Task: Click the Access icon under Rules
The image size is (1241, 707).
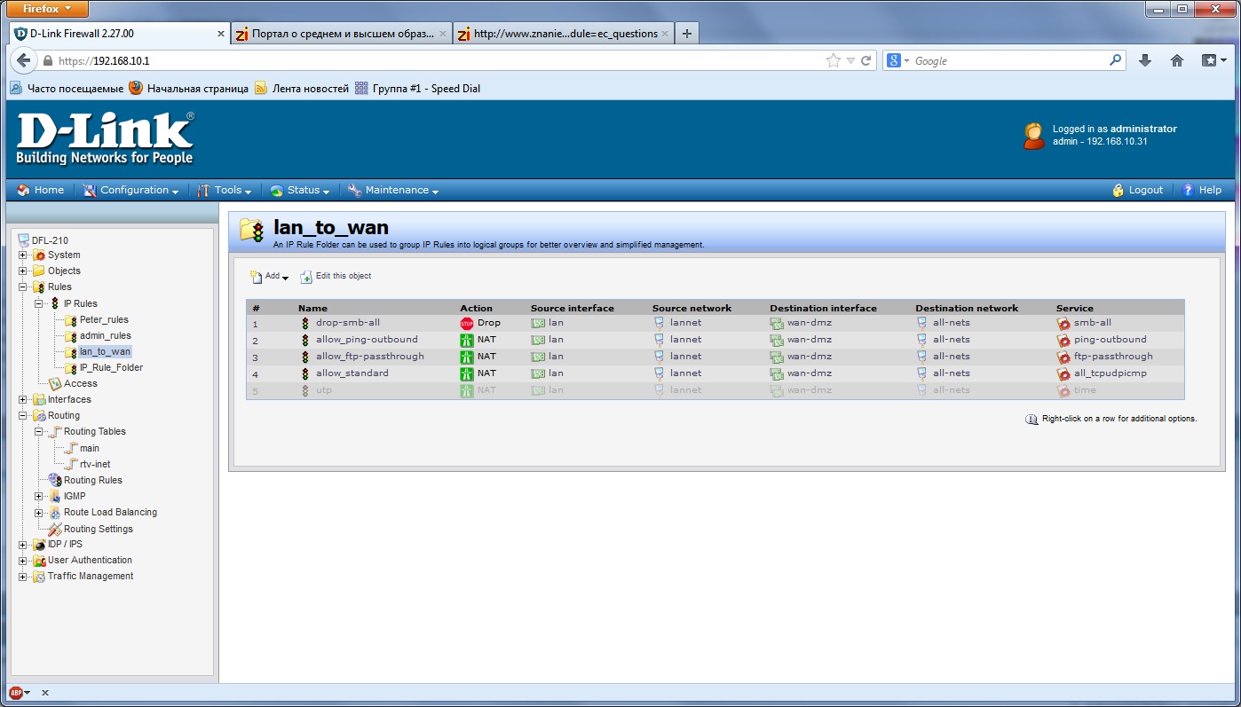Action: point(55,383)
